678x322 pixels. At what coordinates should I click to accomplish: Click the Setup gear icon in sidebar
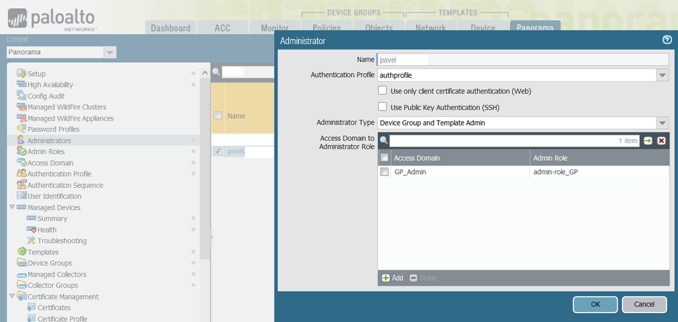click(21, 73)
